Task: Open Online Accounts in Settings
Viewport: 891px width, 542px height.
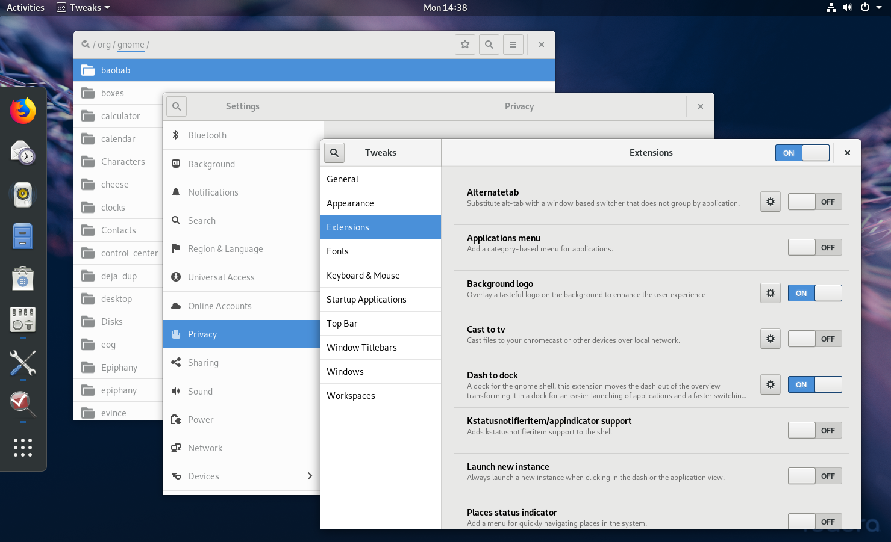Action: pyautogui.click(x=242, y=306)
